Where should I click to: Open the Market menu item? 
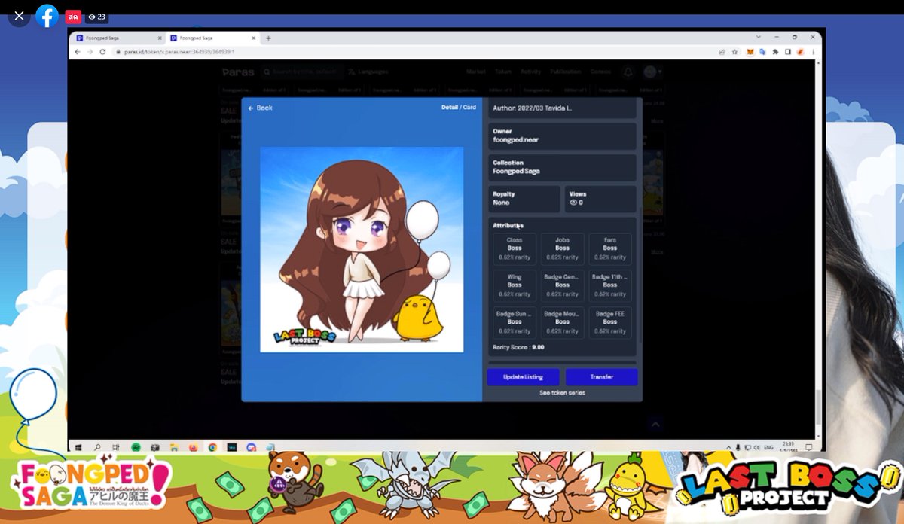pyautogui.click(x=475, y=72)
